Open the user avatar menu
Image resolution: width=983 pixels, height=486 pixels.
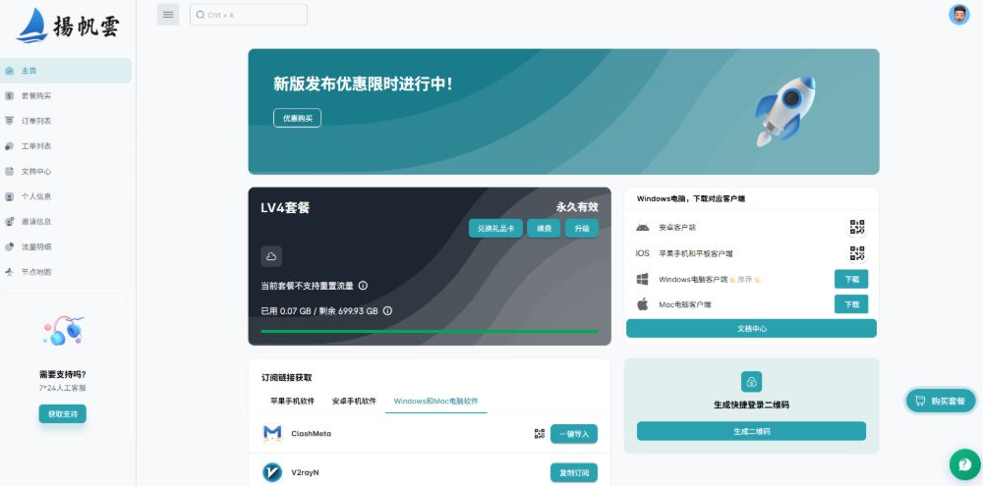959,15
